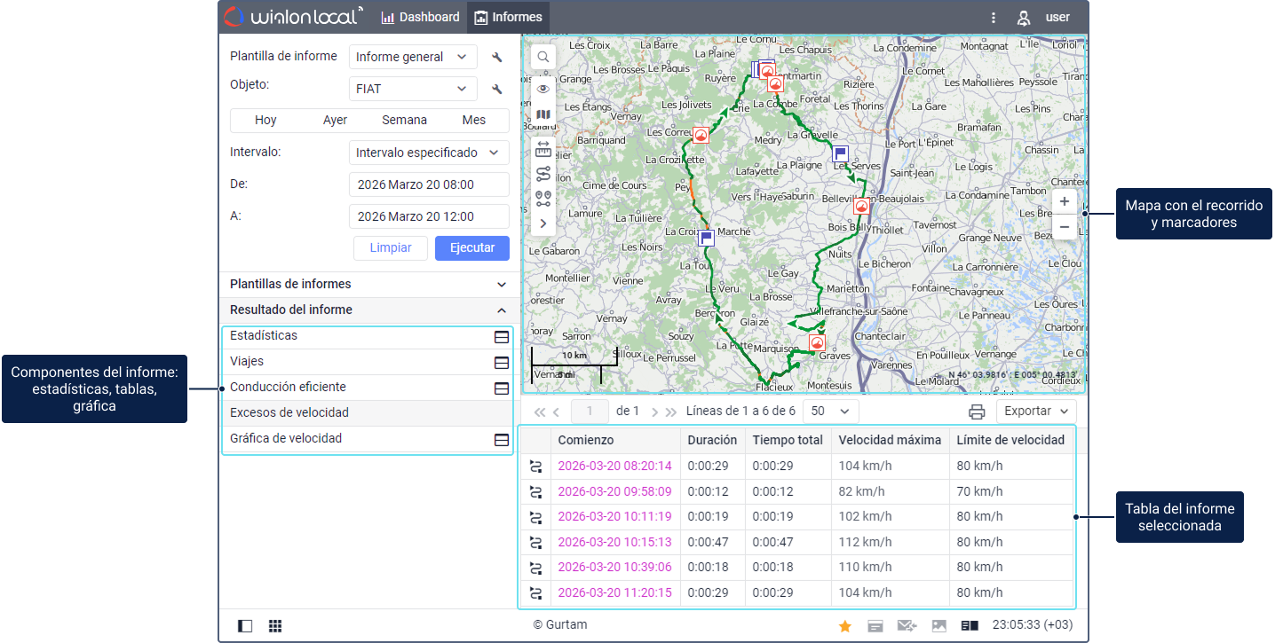Select the Semana interval tab
This screenshot has height=643, width=1275.
(x=404, y=121)
